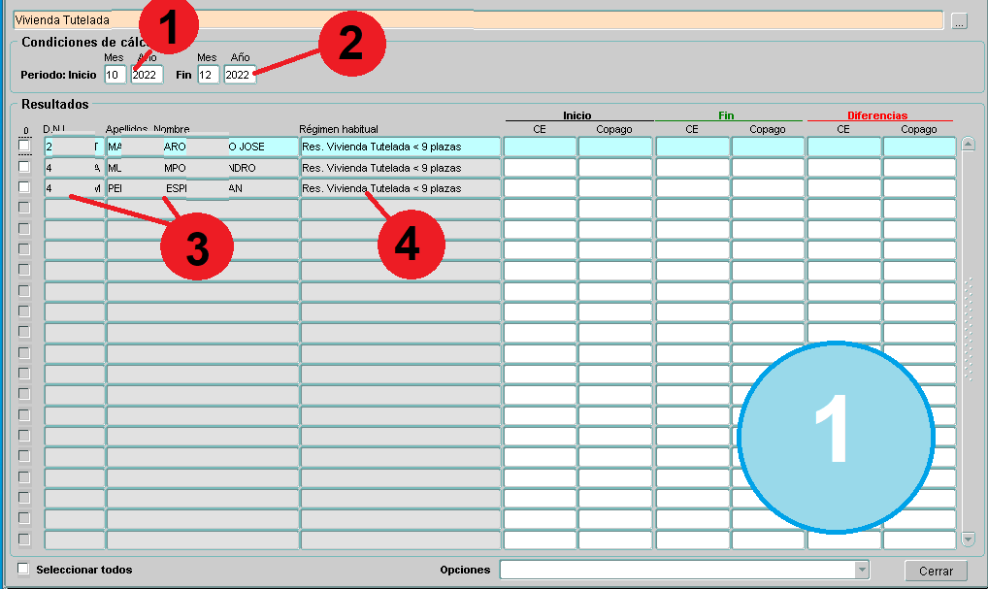The height and width of the screenshot is (589, 988).
Task: Click the results scrollbar down arrow
Action: coord(967,539)
